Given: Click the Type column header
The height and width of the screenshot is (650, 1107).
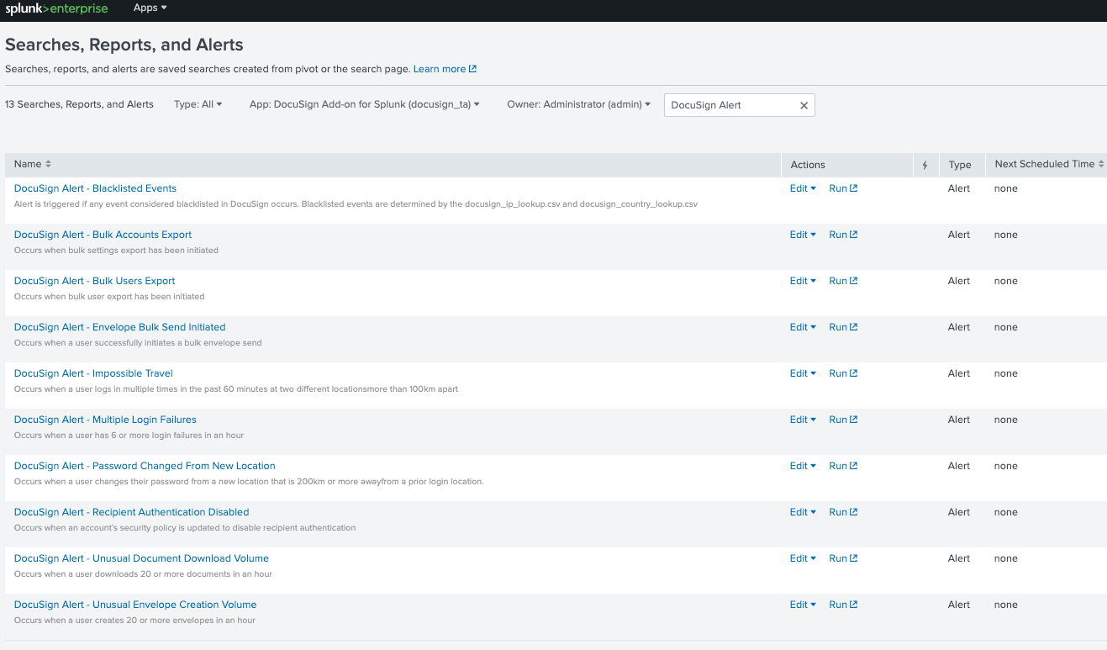Looking at the screenshot, I should (960, 165).
